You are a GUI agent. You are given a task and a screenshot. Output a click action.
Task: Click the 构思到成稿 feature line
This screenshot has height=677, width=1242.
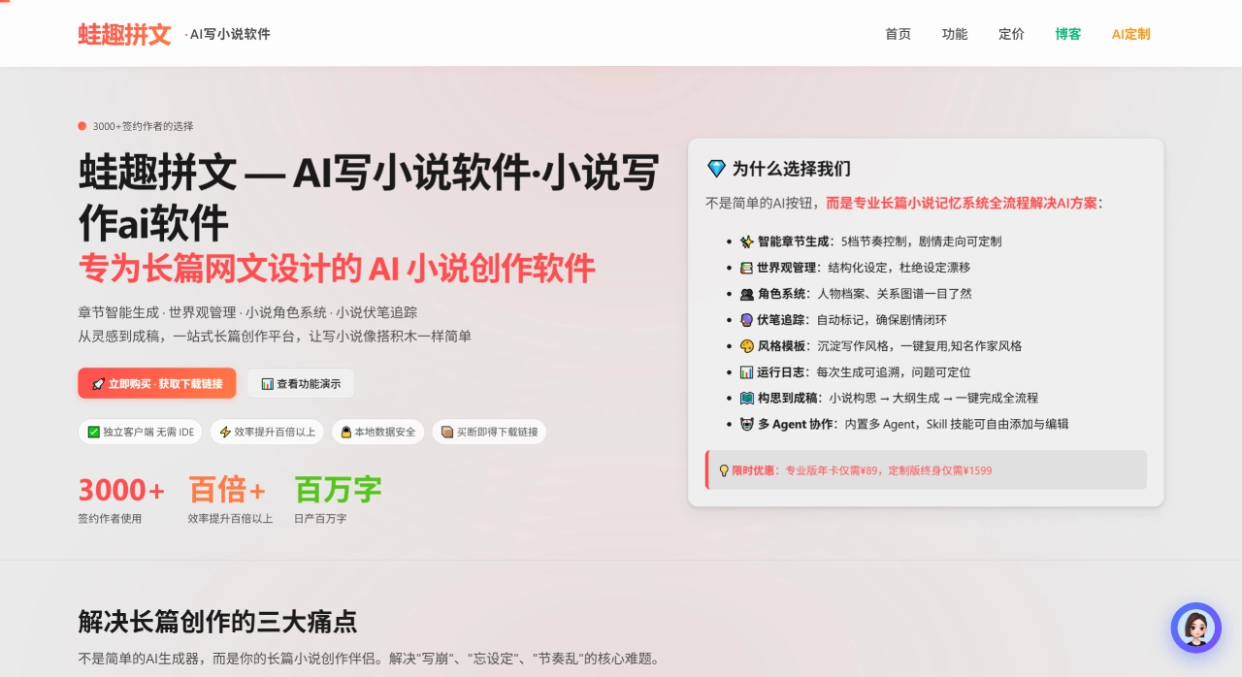coord(889,399)
